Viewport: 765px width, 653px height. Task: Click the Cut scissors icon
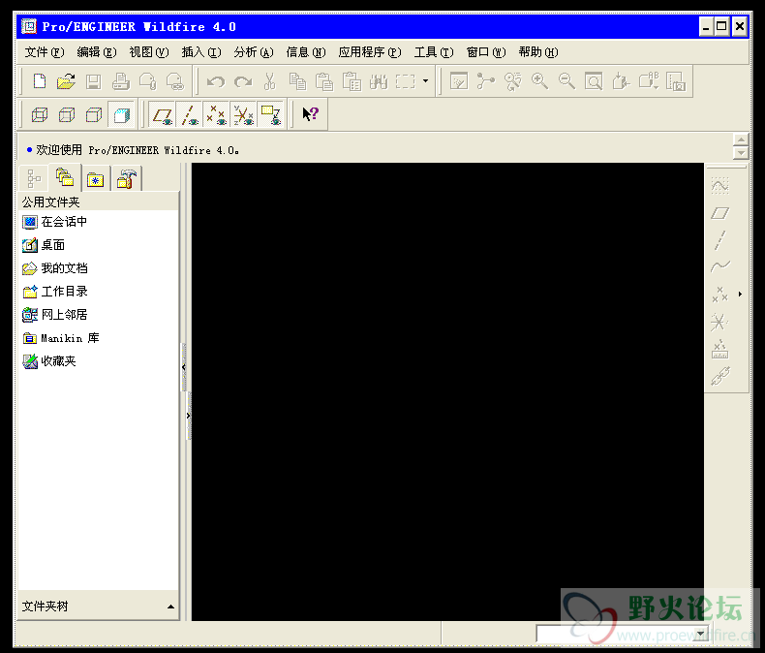tap(270, 81)
